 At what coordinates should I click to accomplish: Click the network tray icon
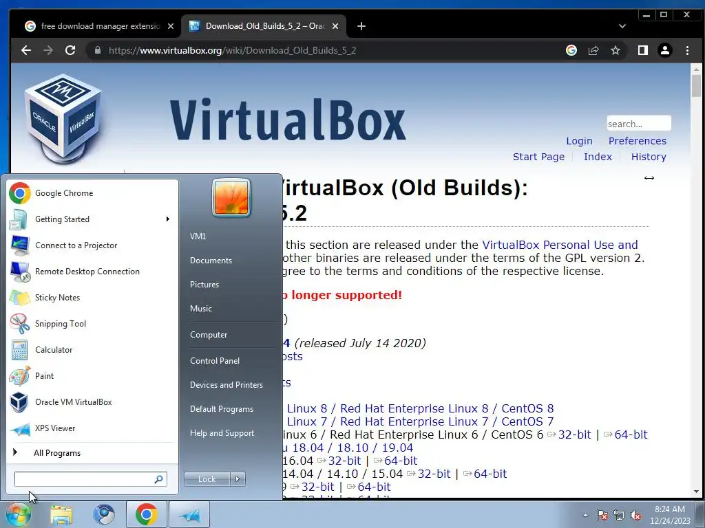(x=619, y=516)
